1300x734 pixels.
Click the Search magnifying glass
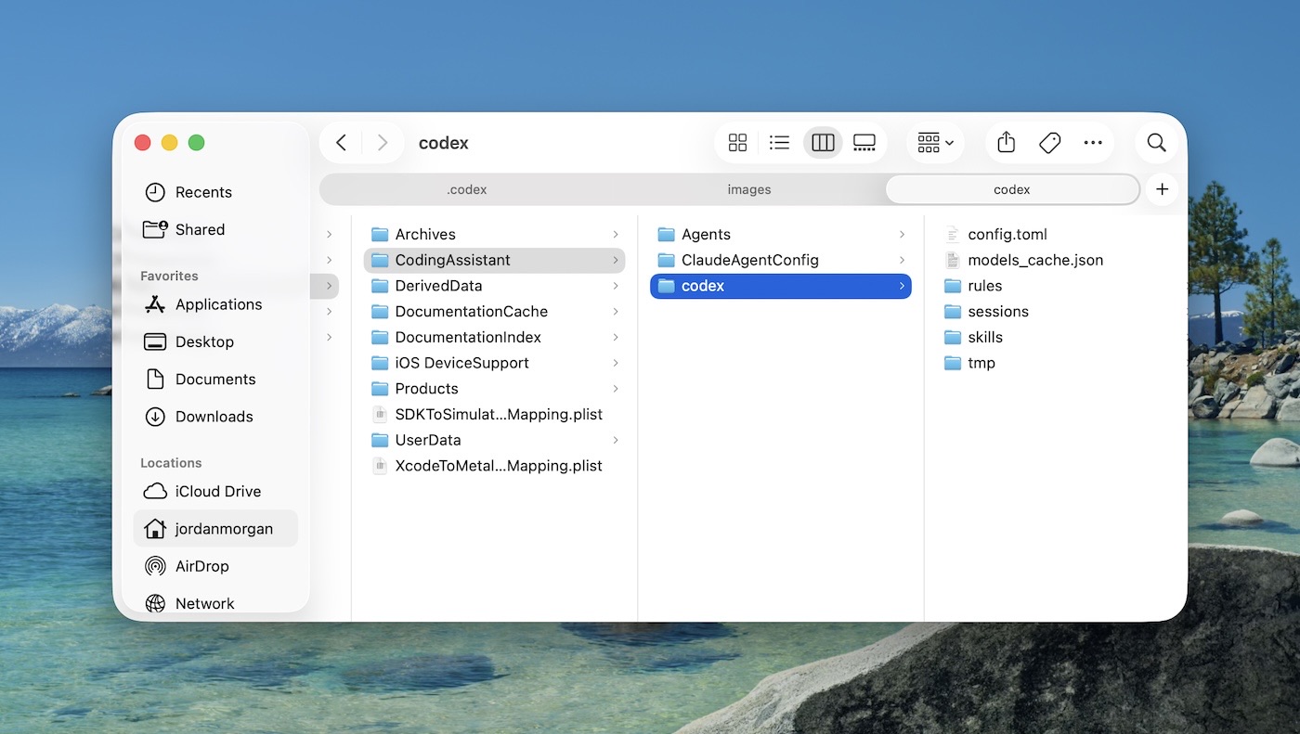click(1156, 143)
